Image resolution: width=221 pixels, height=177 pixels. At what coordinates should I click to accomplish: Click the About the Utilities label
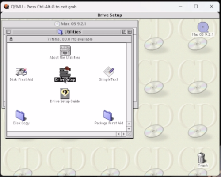tap(65, 58)
